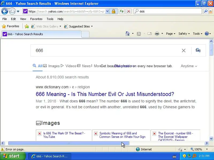Click the Favorites star button
This screenshot has width=214, height=160.
(x=11, y=26)
